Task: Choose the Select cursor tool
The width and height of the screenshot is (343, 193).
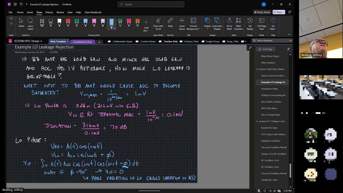Action: pyautogui.click(x=21, y=23)
